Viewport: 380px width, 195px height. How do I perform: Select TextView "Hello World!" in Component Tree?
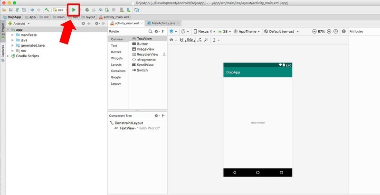tap(137, 128)
